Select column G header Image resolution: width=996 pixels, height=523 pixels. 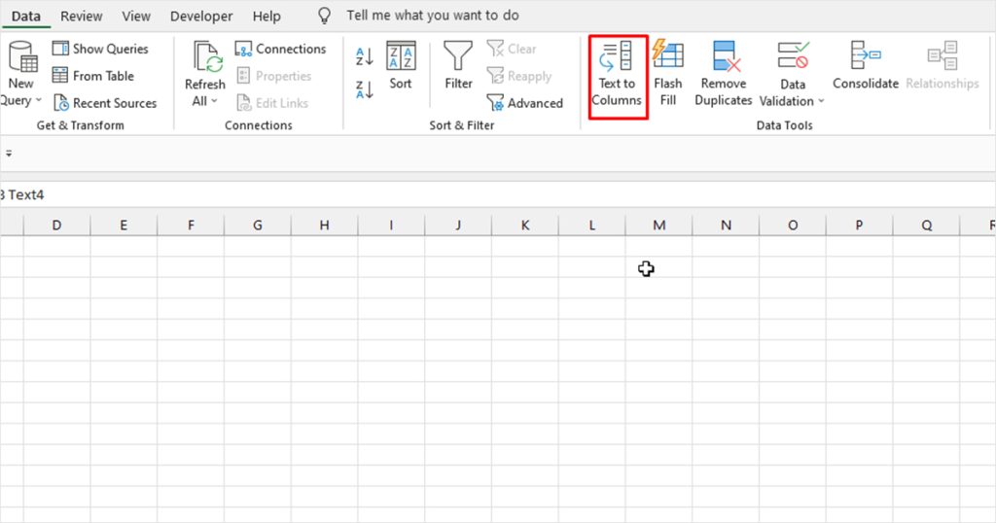coord(257,225)
